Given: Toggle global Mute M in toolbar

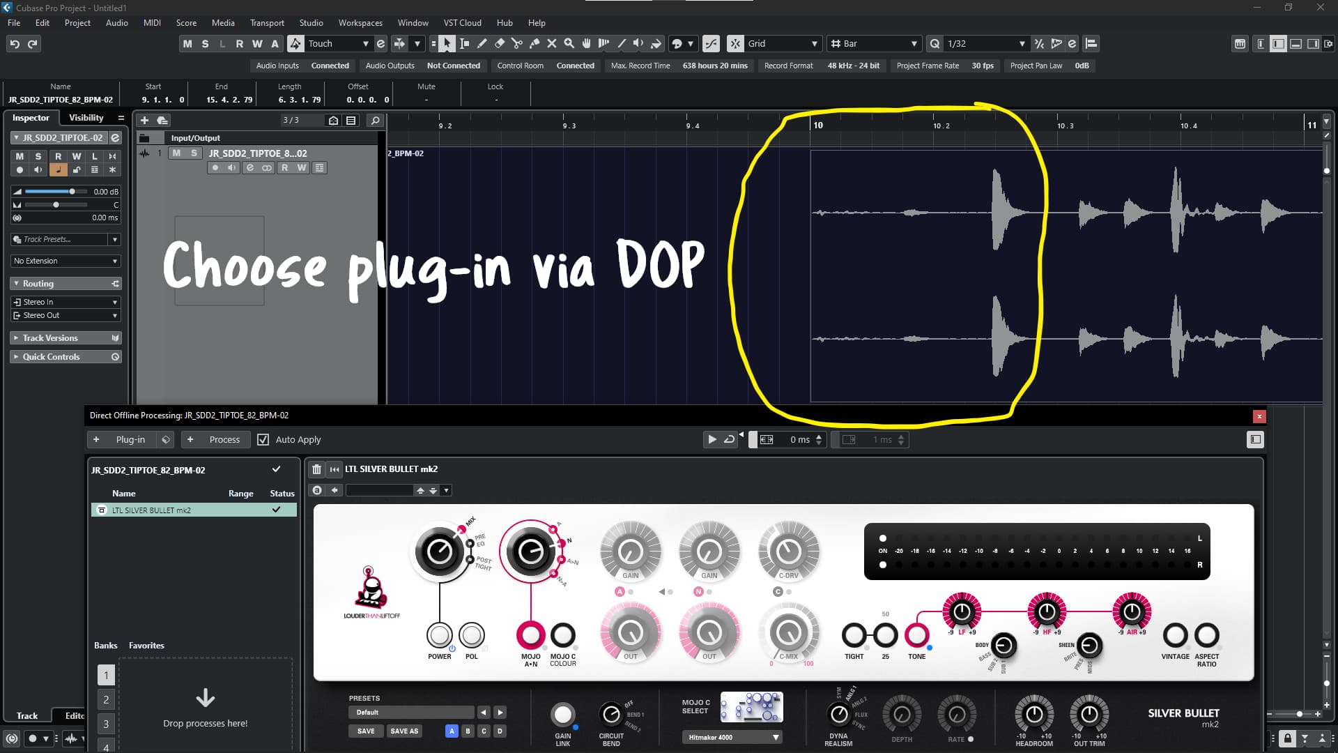Looking at the screenshot, I should (x=187, y=43).
